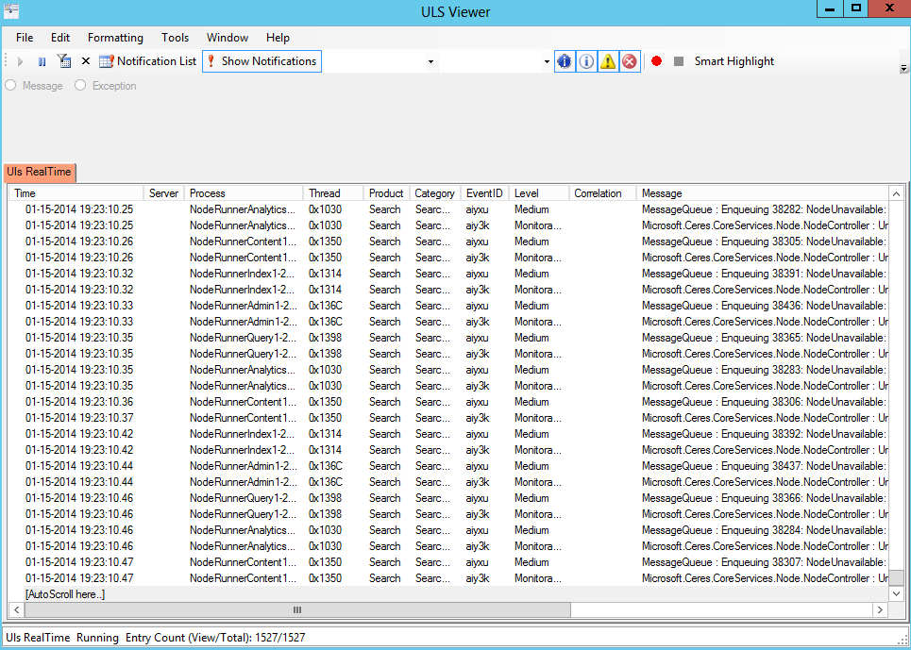
Task: Toggle the Show Notifications button
Action: coord(261,61)
